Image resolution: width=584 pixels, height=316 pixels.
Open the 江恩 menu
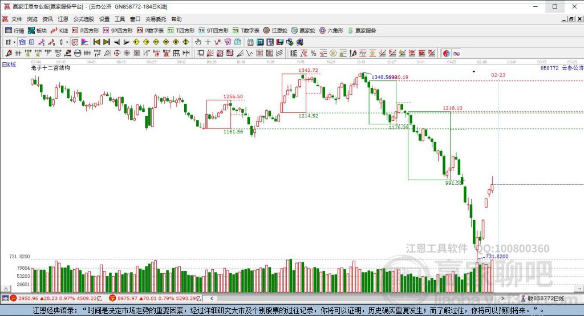click(x=63, y=19)
